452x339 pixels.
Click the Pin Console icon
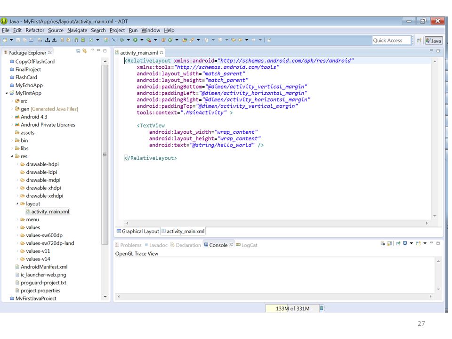click(x=398, y=243)
